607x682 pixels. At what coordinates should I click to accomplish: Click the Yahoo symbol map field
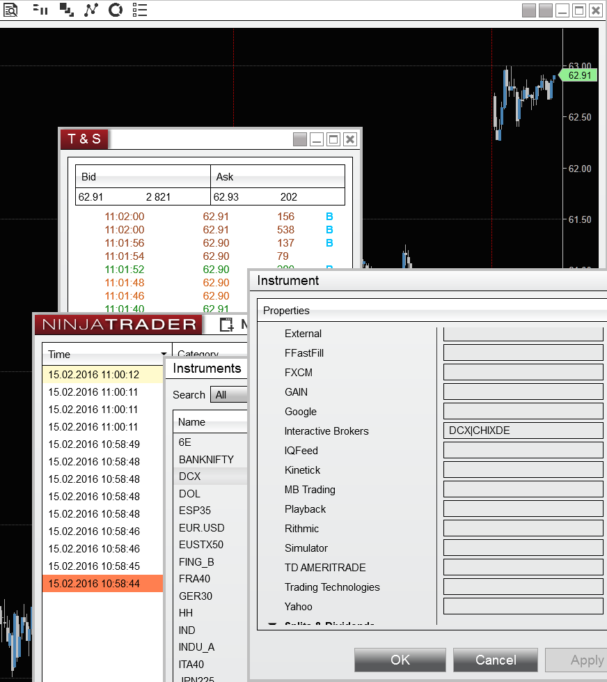click(523, 606)
